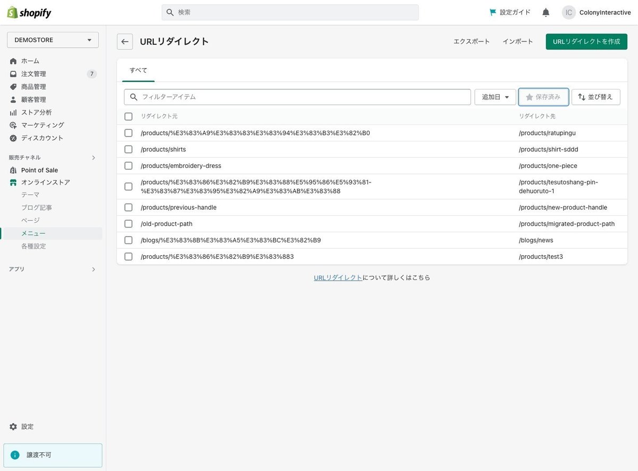
Task: Click the ColonyInteractive account name
Action: [605, 12]
